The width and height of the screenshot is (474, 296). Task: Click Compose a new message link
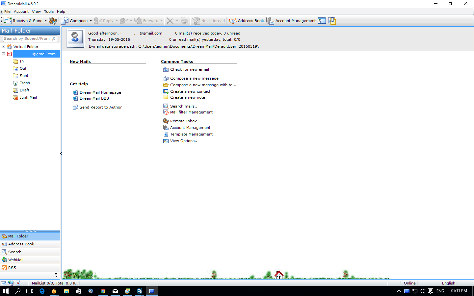pyautogui.click(x=194, y=78)
